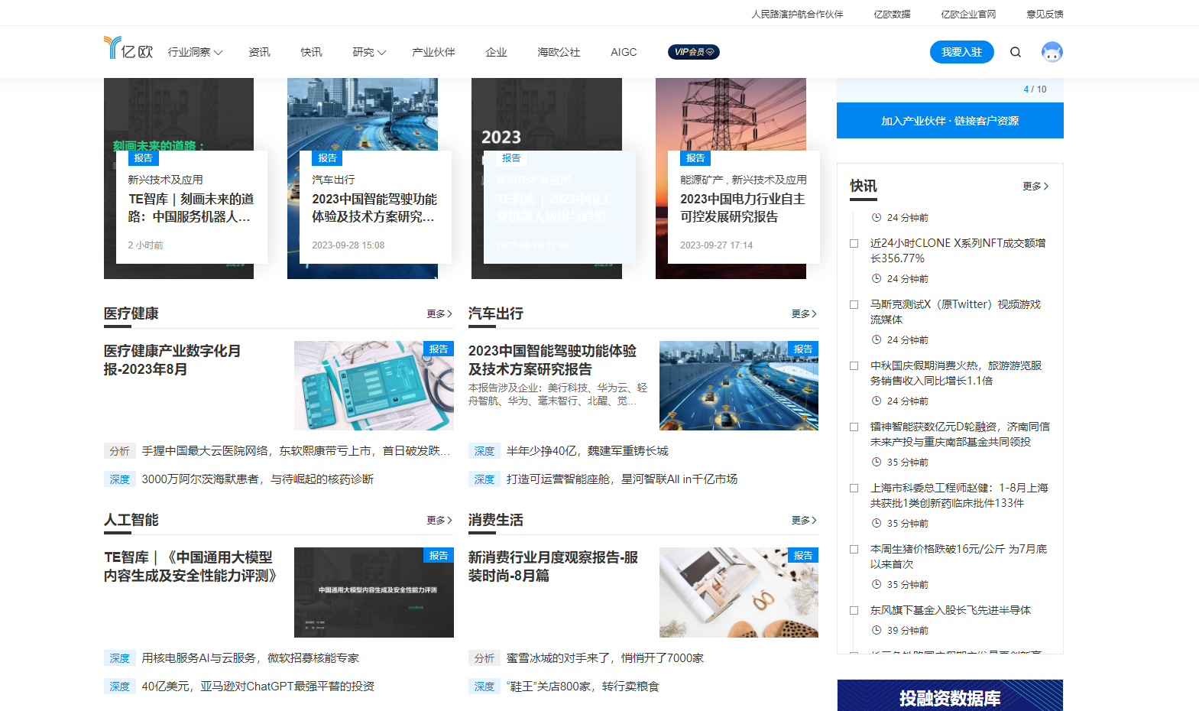Click 报告 tag on 消费生活 thumbnail
The height and width of the screenshot is (711, 1199).
(803, 555)
